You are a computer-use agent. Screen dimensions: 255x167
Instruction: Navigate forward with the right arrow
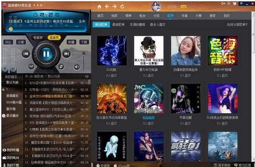115,6
